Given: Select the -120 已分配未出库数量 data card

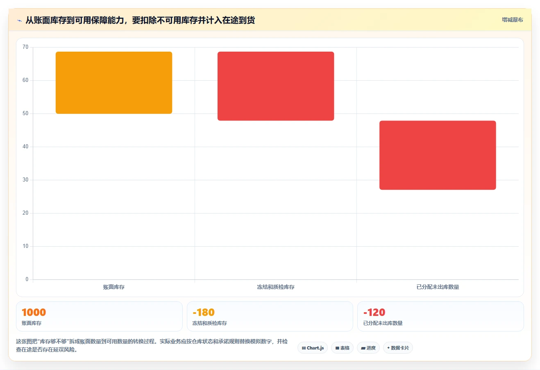Looking at the screenshot, I should tap(440, 316).
